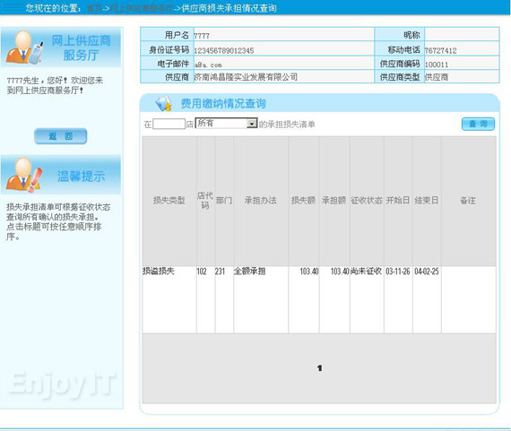The image size is (511, 431).
Task: Sort by the 店代码 column header
Action: pos(205,200)
